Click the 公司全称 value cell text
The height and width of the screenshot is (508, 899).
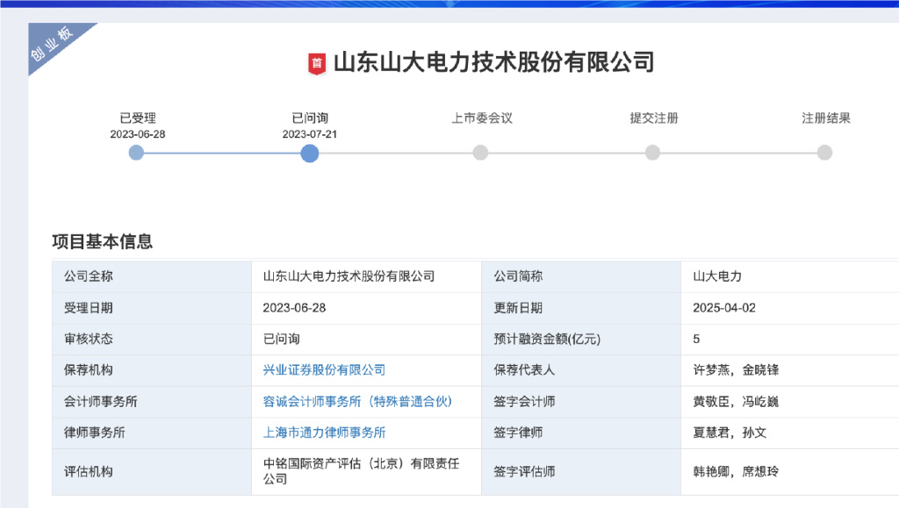pyautogui.click(x=349, y=276)
